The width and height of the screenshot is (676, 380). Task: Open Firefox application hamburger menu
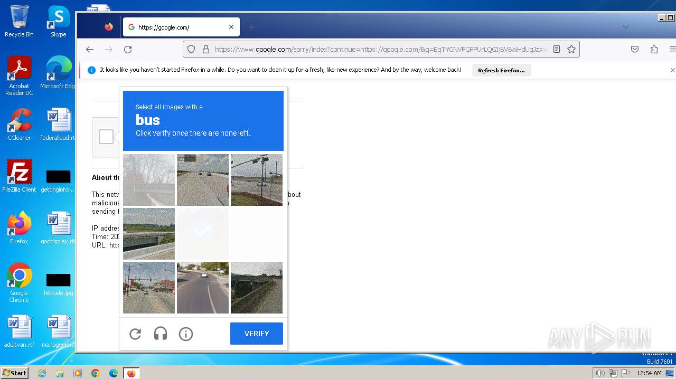click(672, 49)
